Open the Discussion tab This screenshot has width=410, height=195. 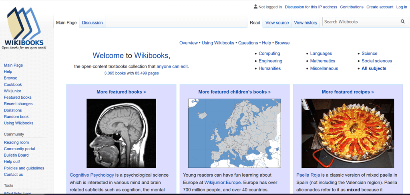point(92,23)
